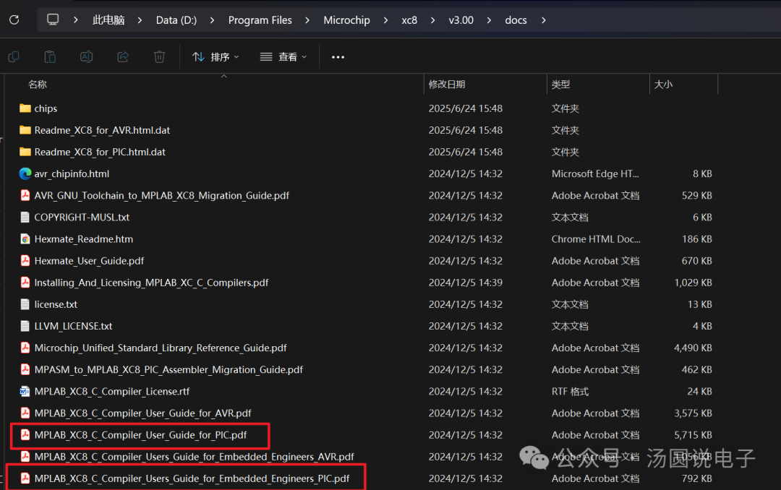Click the 4,490 KB size cell
Screen dimensions: 781x490
(693, 348)
